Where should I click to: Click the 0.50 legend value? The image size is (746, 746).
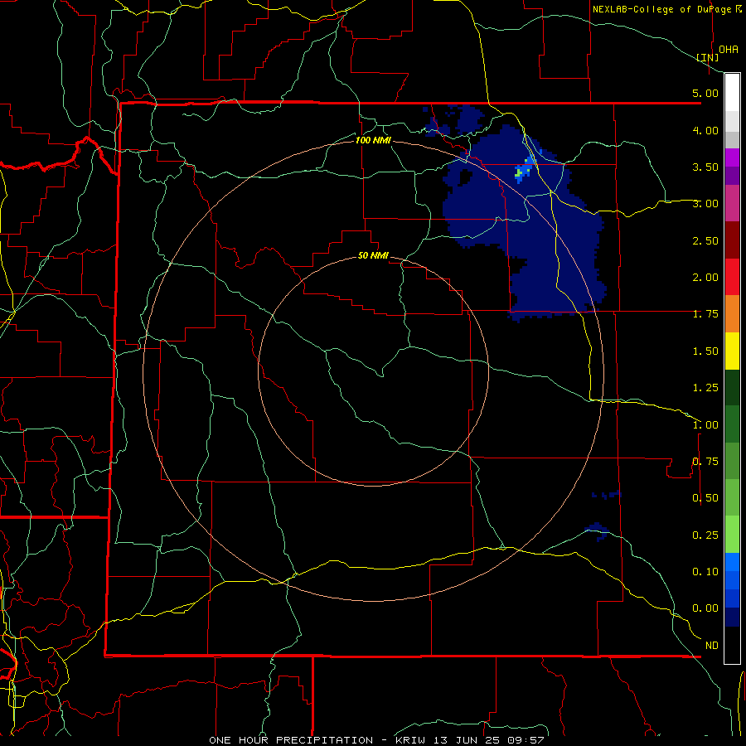705,497
